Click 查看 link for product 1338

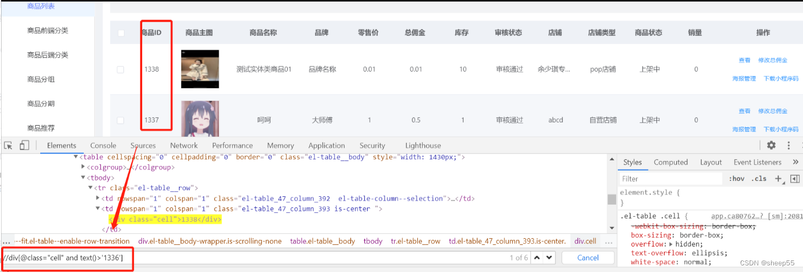pos(745,60)
